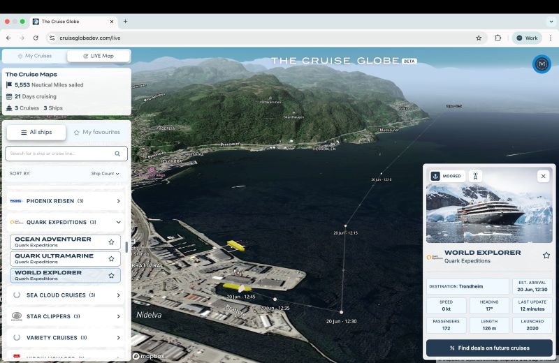Toggle World Explorer star in ship list
Image resolution: width=559 pixels, height=363 pixels.
click(x=111, y=276)
